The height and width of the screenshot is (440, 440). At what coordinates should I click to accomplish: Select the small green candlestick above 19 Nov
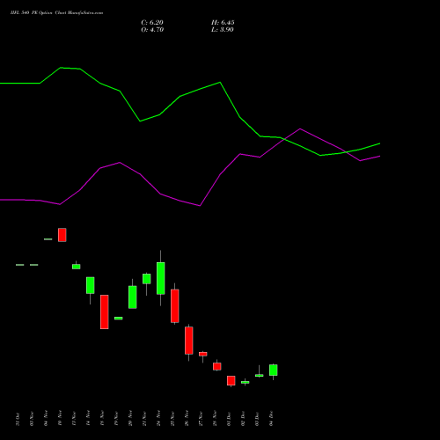(119, 318)
